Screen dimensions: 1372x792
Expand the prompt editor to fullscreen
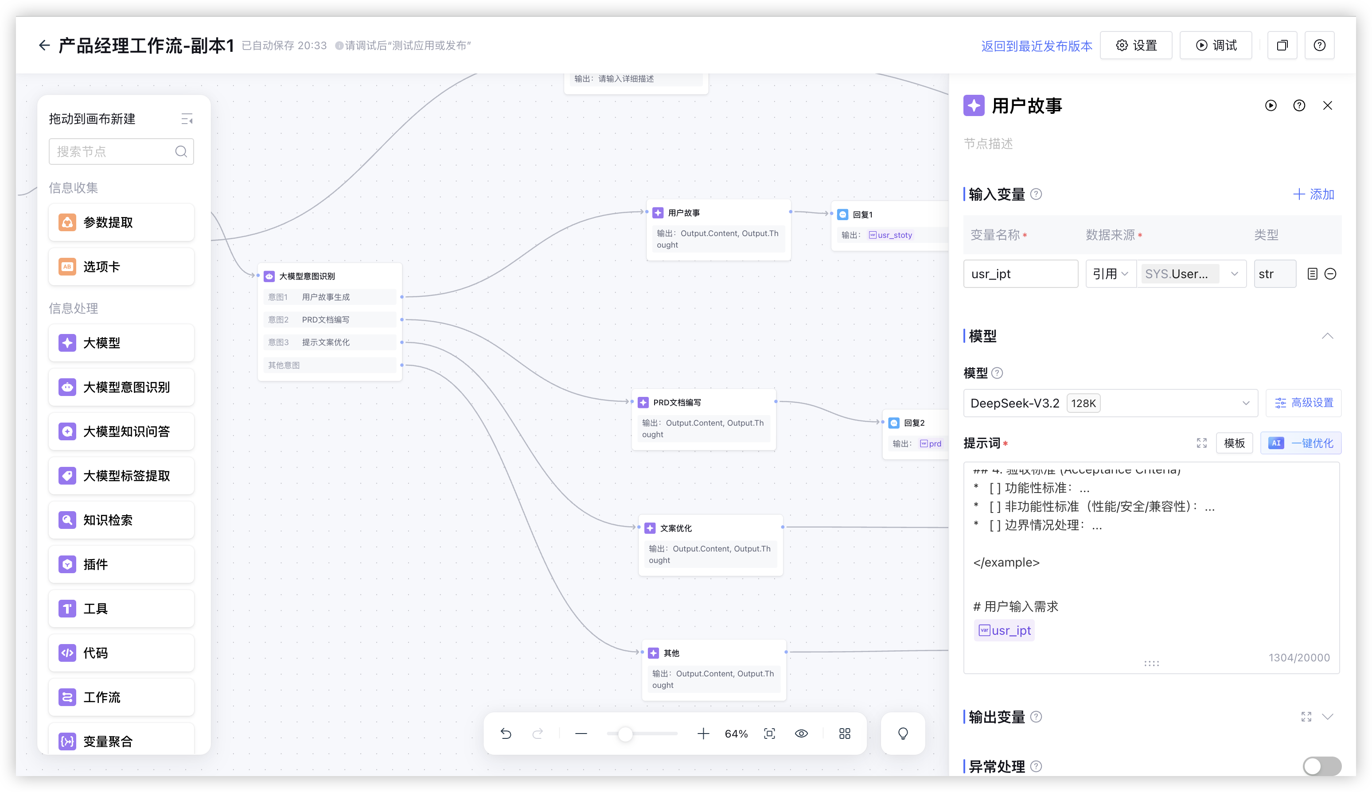(1201, 443)
